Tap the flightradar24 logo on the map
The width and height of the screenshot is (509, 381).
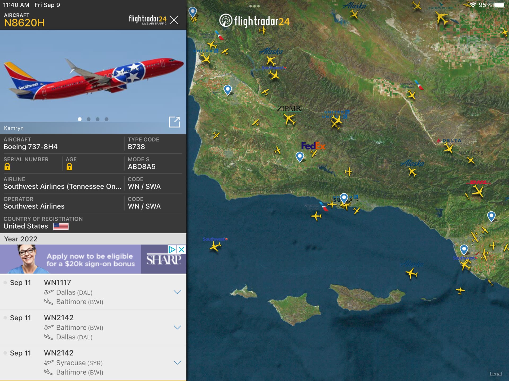click(x=254, y=21)
